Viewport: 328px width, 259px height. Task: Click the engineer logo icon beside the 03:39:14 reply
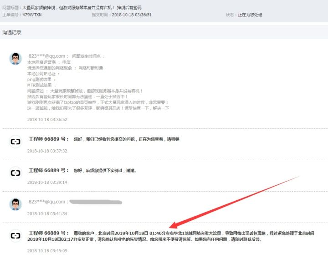[x=15, y=173]
